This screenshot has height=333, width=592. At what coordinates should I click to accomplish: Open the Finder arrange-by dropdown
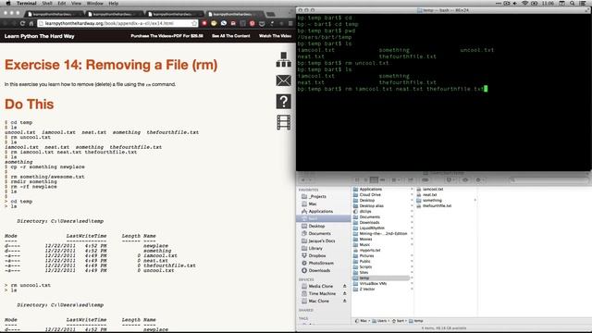[395, 180]
